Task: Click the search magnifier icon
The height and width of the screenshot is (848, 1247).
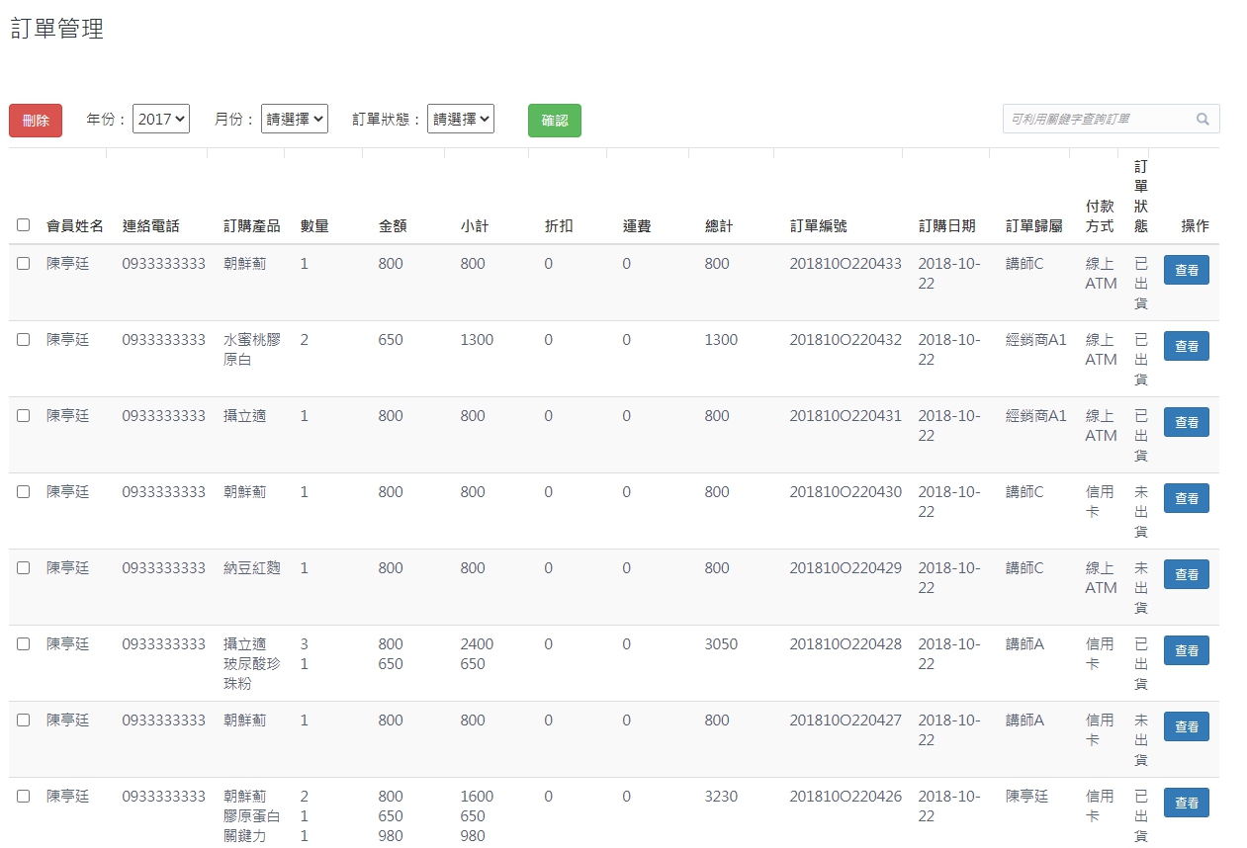Action: tap(1202, 119)
